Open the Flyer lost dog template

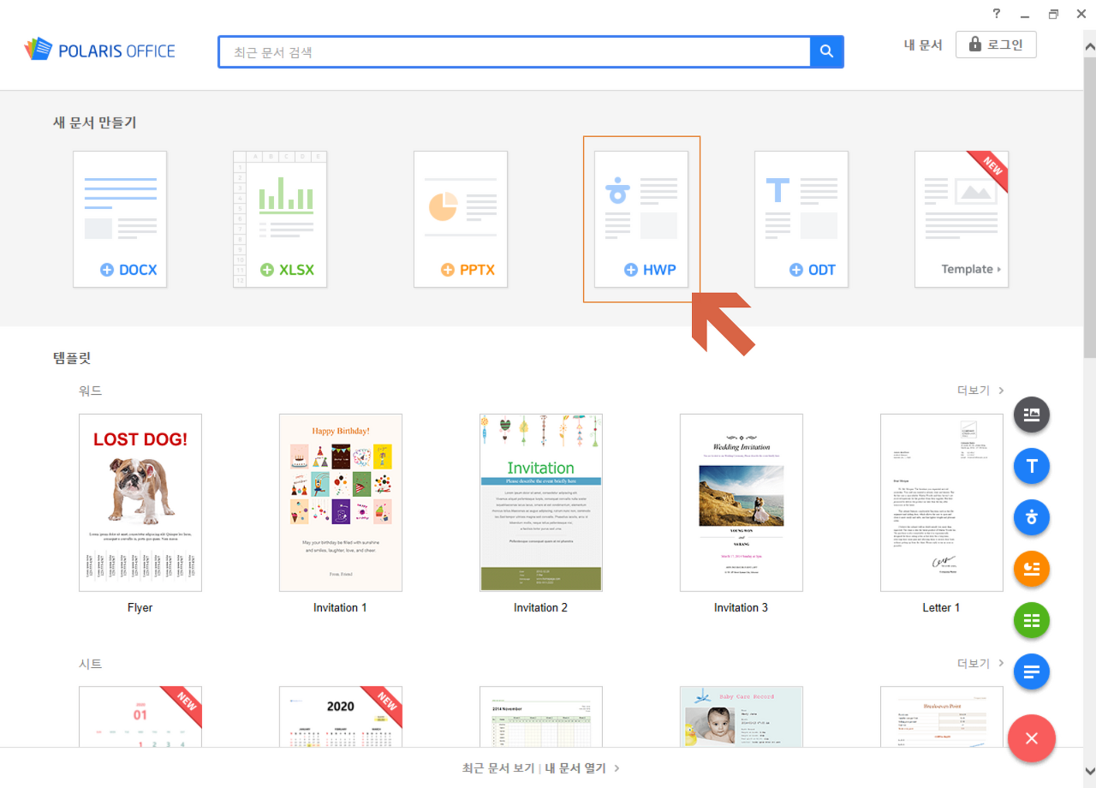[140, 503]
